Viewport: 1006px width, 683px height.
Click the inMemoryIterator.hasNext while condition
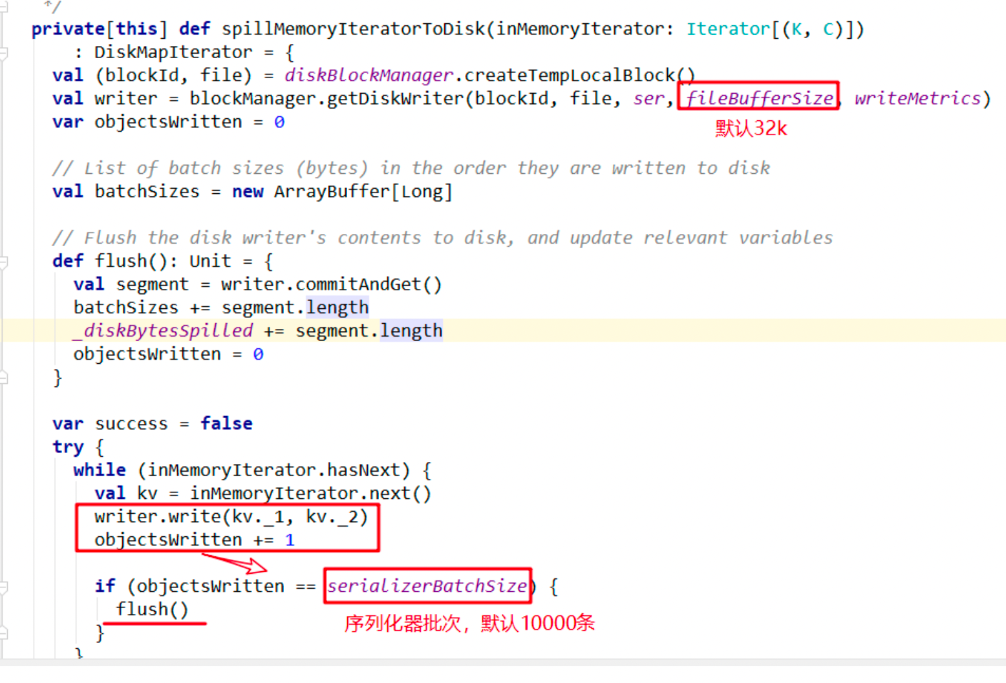click(274, 470)
